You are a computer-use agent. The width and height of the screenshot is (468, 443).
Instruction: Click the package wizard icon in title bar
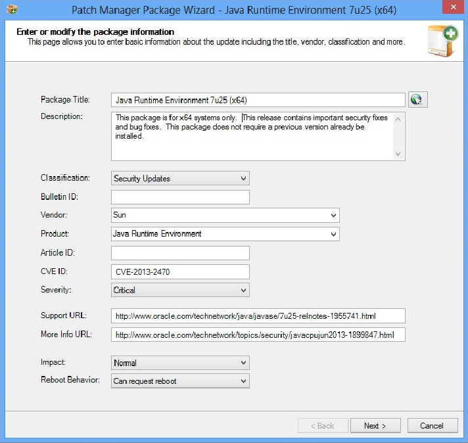pyautogui.click(x=12, y=9)
